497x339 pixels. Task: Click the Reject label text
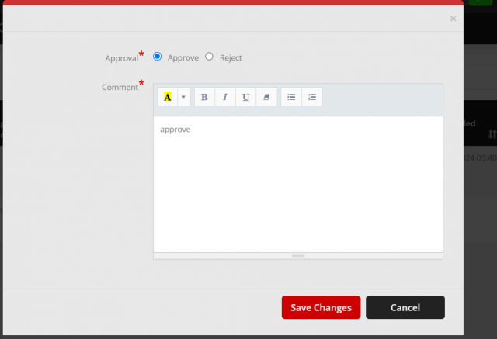[231, 58]
